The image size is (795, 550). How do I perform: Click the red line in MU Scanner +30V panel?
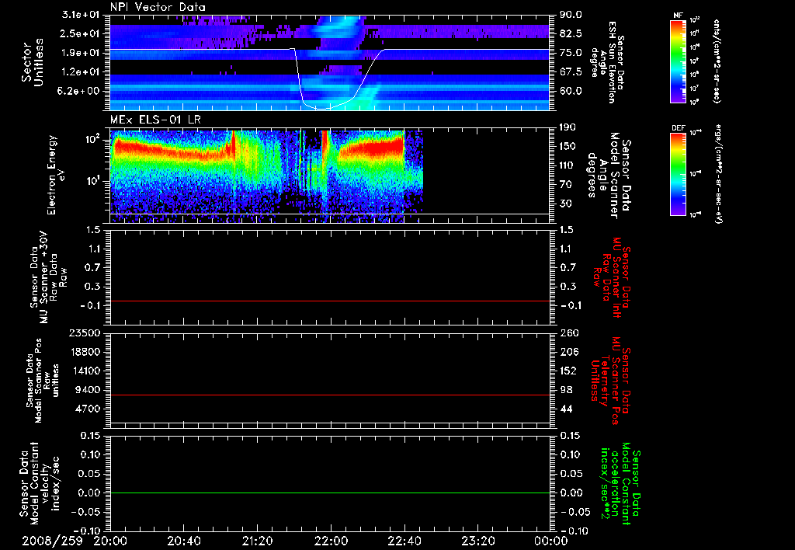click(329, 301)
